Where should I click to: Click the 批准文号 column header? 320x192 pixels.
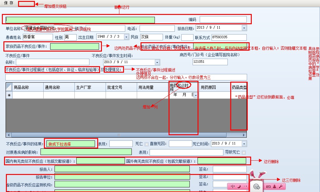pos(121,87)
